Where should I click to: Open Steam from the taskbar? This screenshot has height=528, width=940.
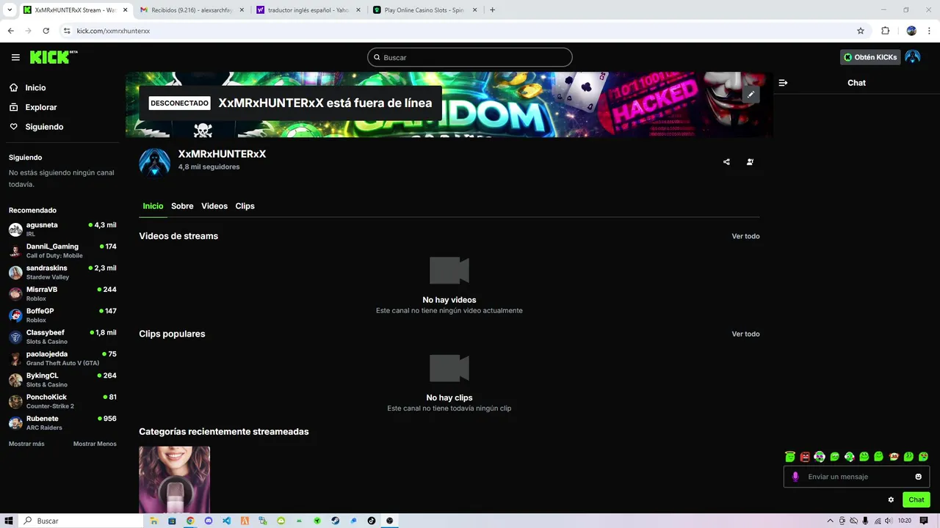pyautogui.click(x=335, y=521)
